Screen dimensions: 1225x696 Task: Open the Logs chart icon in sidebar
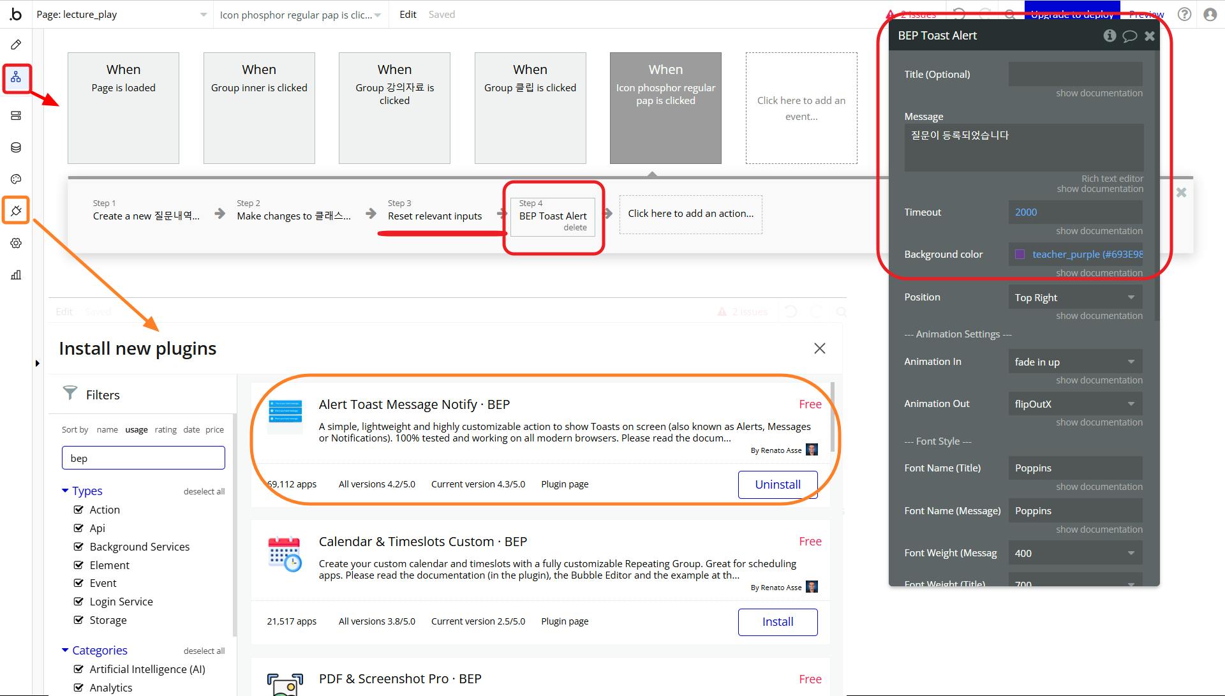tap(16, 275)
